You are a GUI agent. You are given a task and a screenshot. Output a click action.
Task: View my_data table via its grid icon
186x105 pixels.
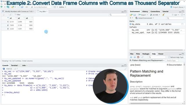coord(182,24)
